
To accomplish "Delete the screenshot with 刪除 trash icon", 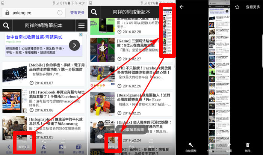I will coord(248,147).
